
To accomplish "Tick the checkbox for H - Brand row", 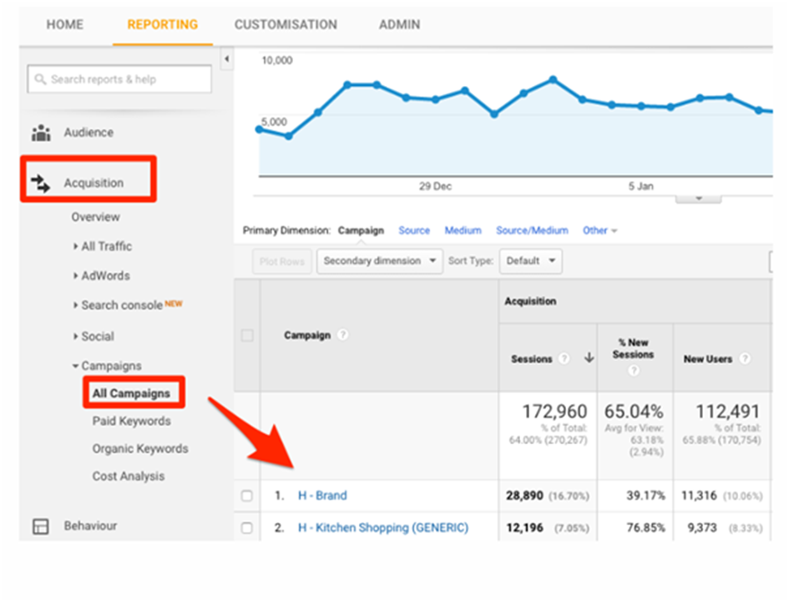I will (247, 496).
